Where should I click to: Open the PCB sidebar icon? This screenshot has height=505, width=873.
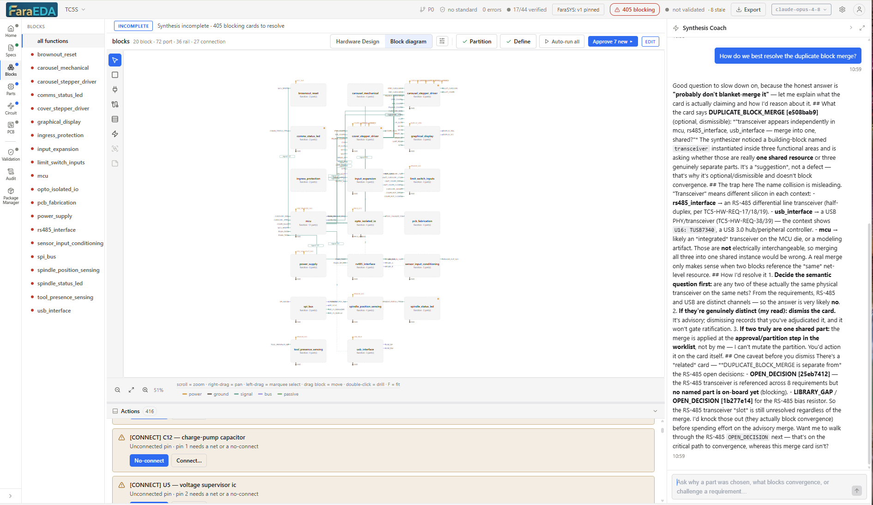pos(11,127)
